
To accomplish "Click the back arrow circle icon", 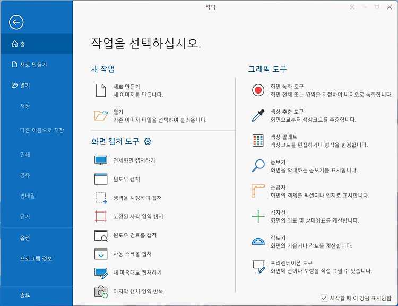I will (x=16, y=22).
